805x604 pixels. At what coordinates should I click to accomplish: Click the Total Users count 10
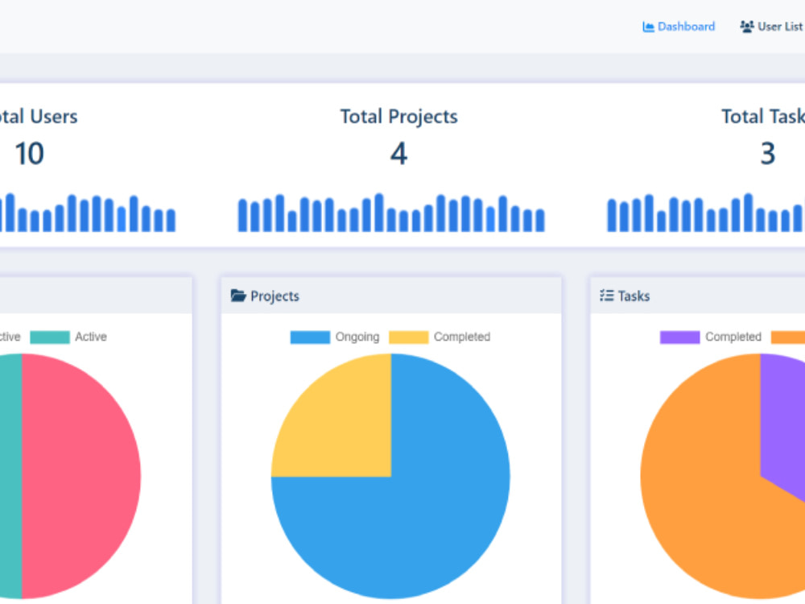pos(29,154)
